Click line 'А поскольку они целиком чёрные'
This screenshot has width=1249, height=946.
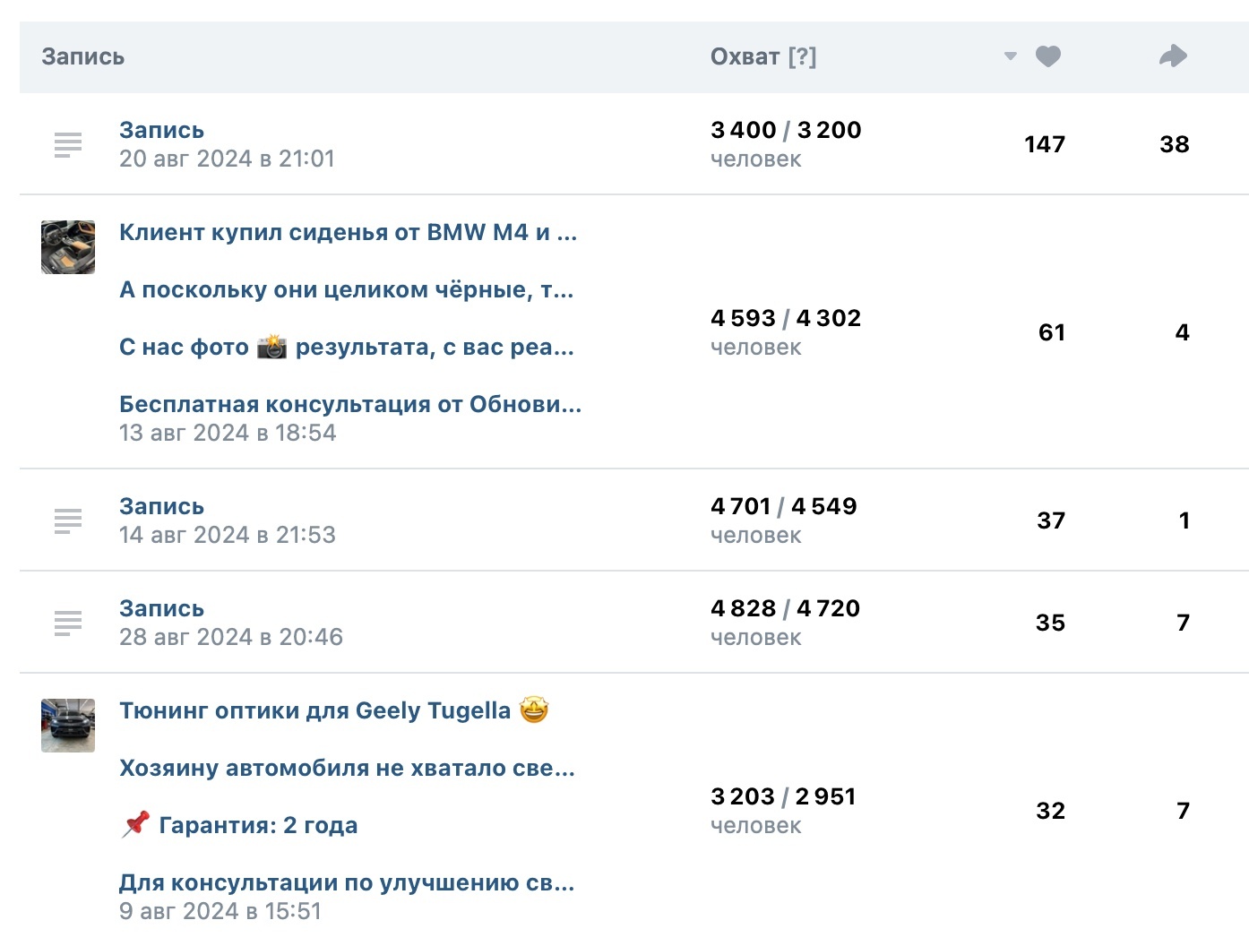point(347,289)
